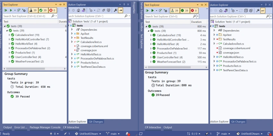Expand HelloWorldTest (4) in the right Test Explorer
Viewport: 273px width, 136px height.
click(x=151, y=44)
